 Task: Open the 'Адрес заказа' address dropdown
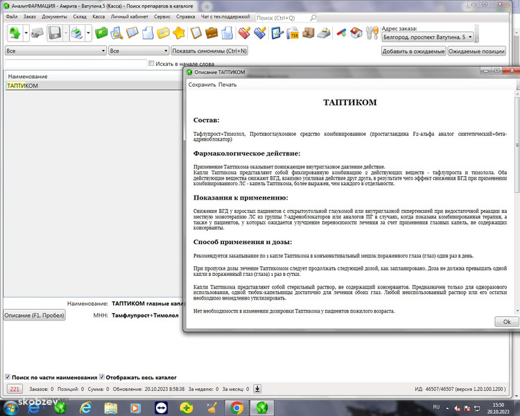pos(471,37)
